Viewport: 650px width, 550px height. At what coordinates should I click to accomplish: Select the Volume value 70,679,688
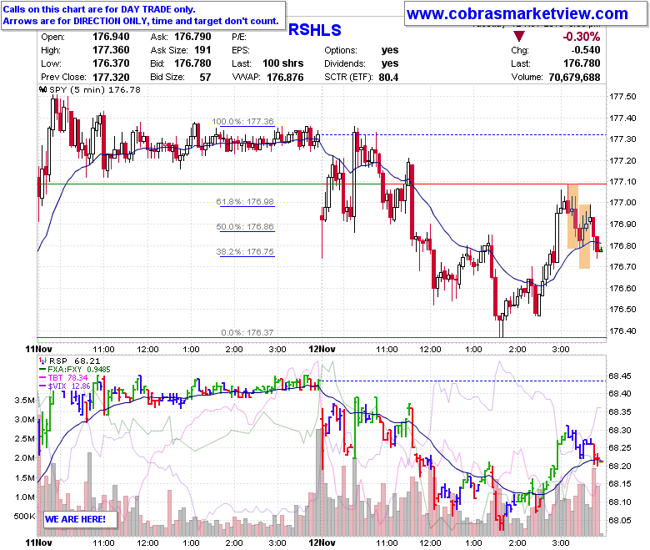pyautogui.click(x=574, y=78)
